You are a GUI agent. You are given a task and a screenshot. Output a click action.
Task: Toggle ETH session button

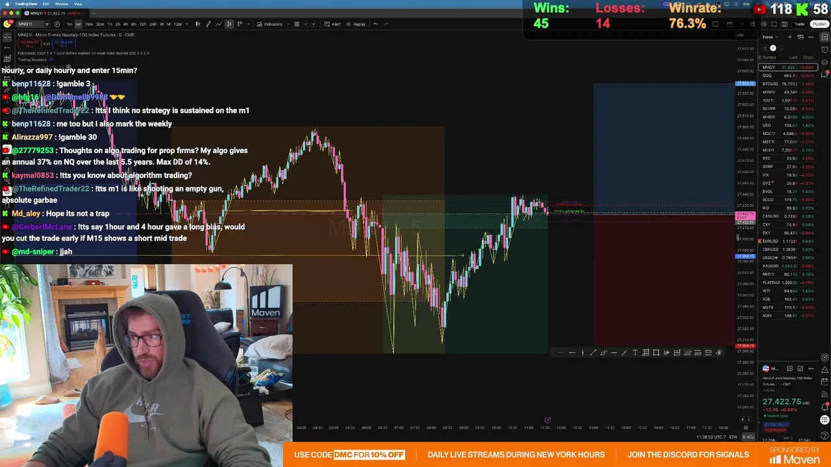pos(733,437)
